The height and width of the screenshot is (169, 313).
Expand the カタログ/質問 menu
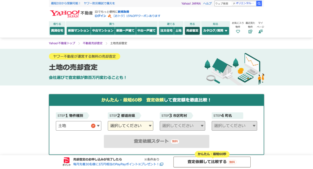pyautogui.click(x=215, y=31)
